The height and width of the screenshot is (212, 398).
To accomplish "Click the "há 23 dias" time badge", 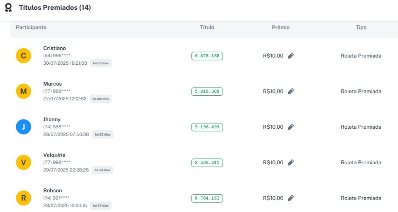I will 101,63.
